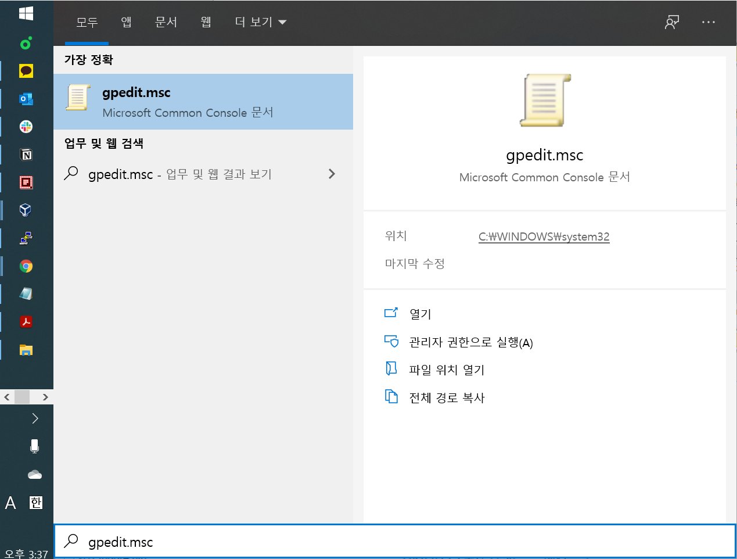The height and width of the screenshot is (559, 737).
Task: Open the green circle app on taskbar
Action: (26, 43)
